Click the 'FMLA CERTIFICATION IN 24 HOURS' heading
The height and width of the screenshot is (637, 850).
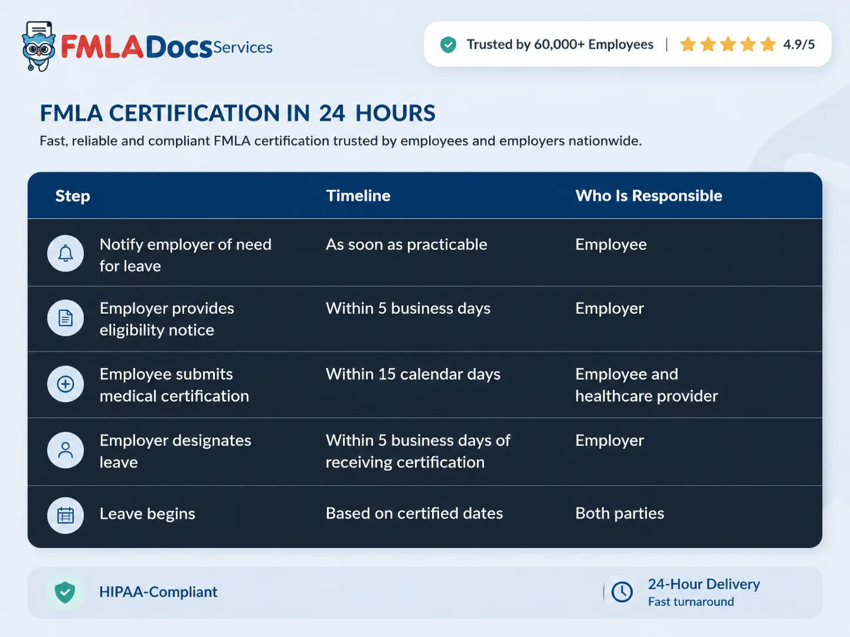coord(238,113)
